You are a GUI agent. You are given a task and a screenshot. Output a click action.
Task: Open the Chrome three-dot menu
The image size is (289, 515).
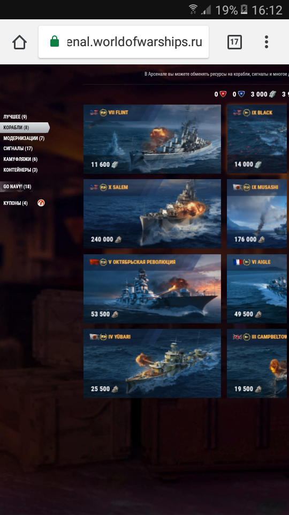point(267,42)
